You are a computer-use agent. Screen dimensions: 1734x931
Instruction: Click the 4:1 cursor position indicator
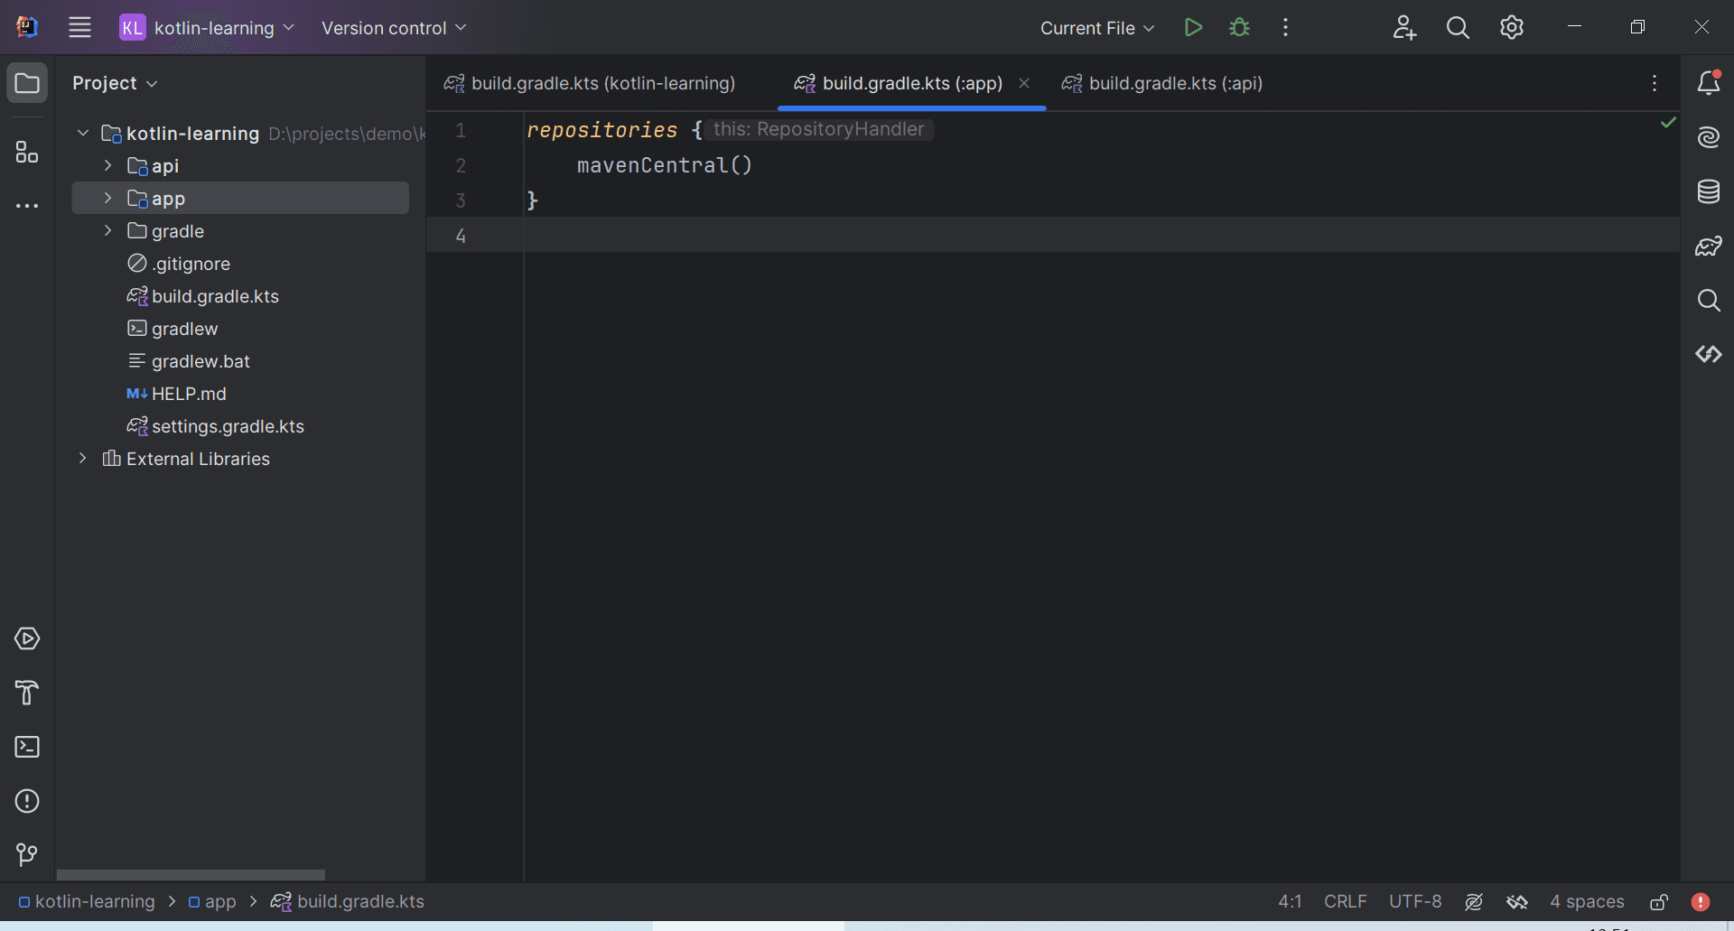[1290, 901]
